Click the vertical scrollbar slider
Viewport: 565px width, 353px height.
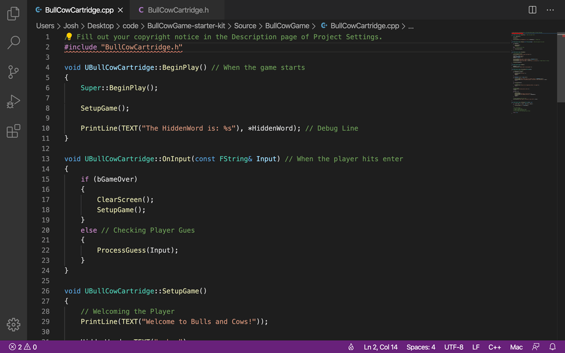click(561, 67)
